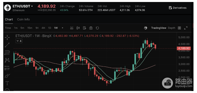Select the crosshair cursor tool
This screenshot has width=197, height=93.
7,38
